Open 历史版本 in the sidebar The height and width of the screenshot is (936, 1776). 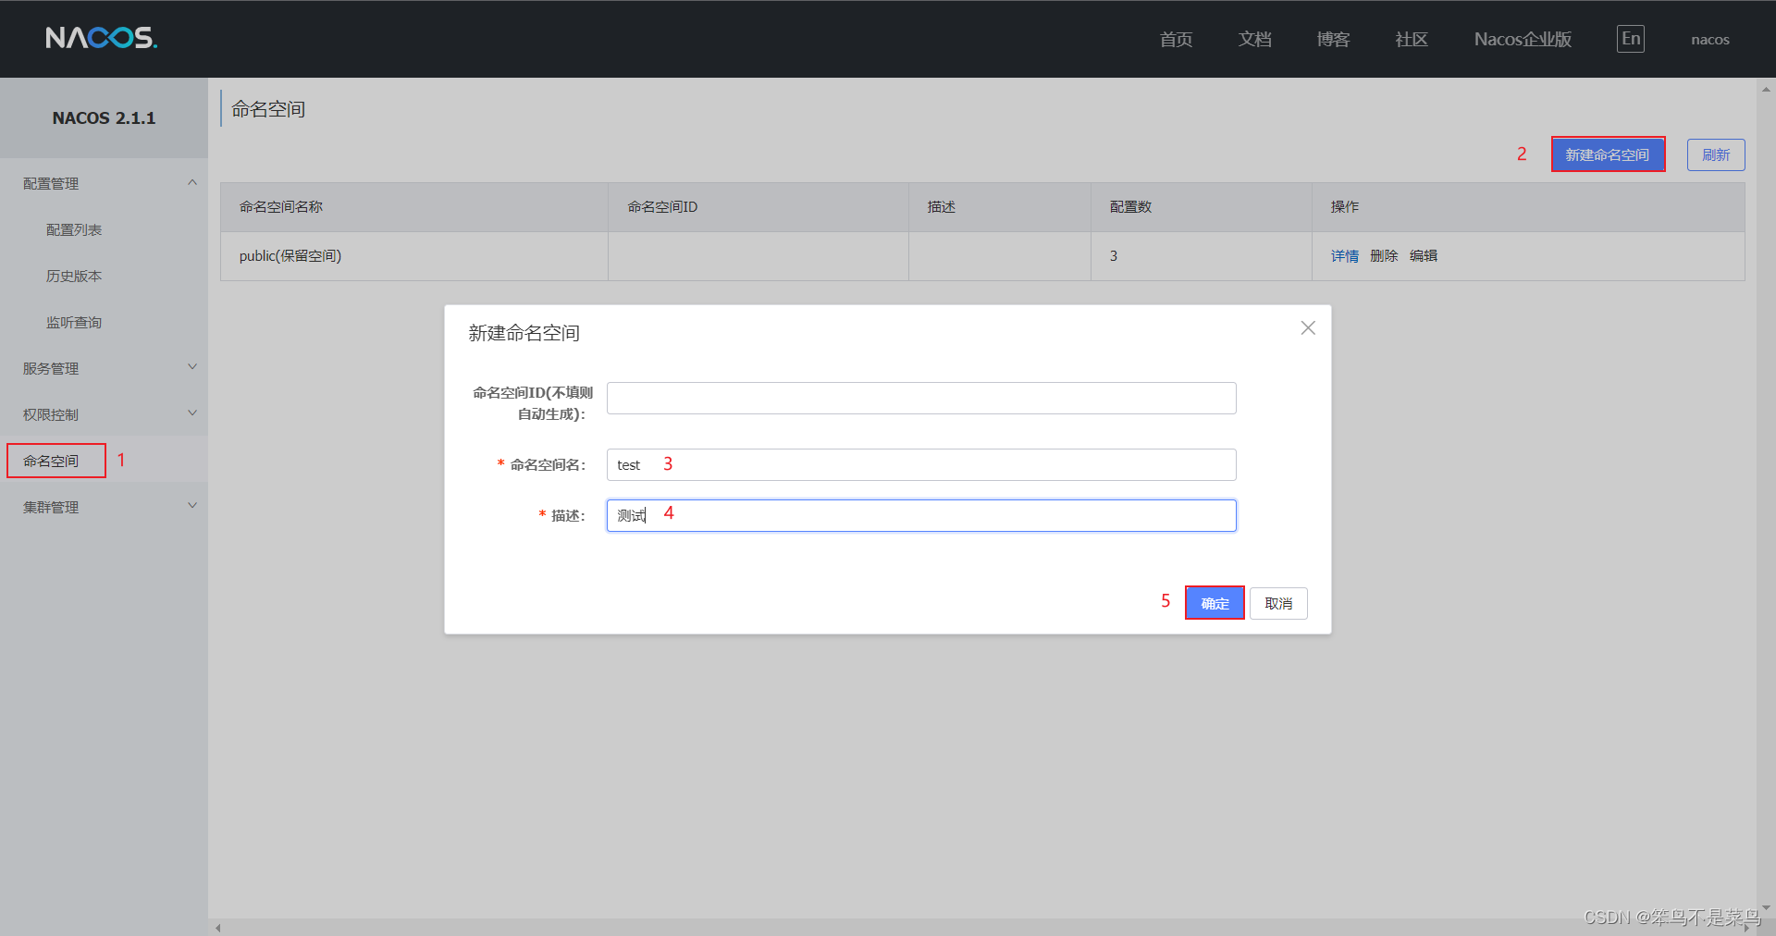pyautogui.click(x=74, y=276)
